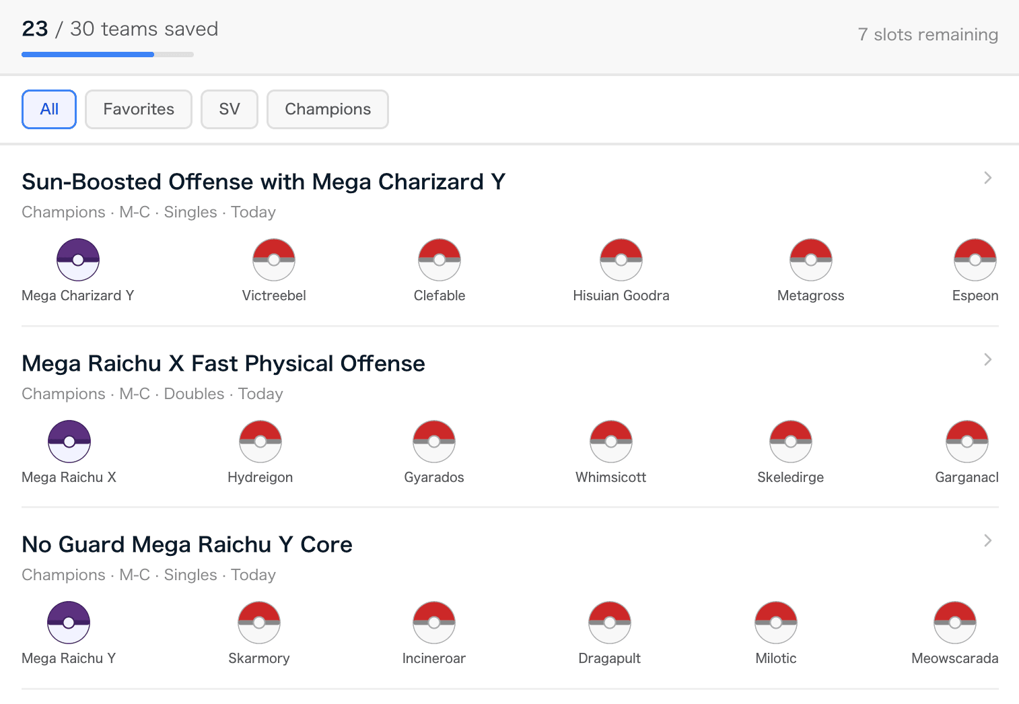The image size is (1019, 704).
Task: Click the teams saved progress bar
Action: click(x=108, y=55)
